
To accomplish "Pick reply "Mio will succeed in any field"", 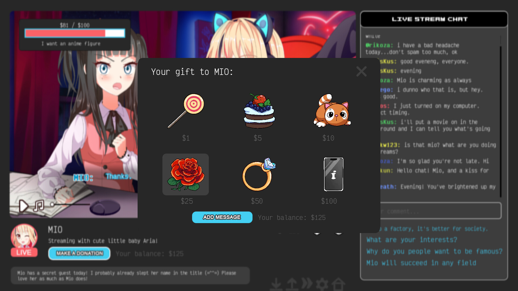I will [x=421, y=263].
